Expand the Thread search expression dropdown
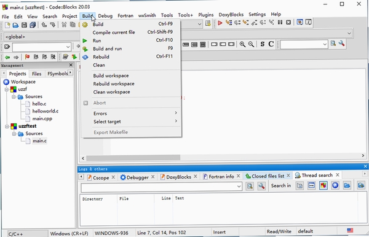This screenshot has width=369, height=237. (239, 187)
